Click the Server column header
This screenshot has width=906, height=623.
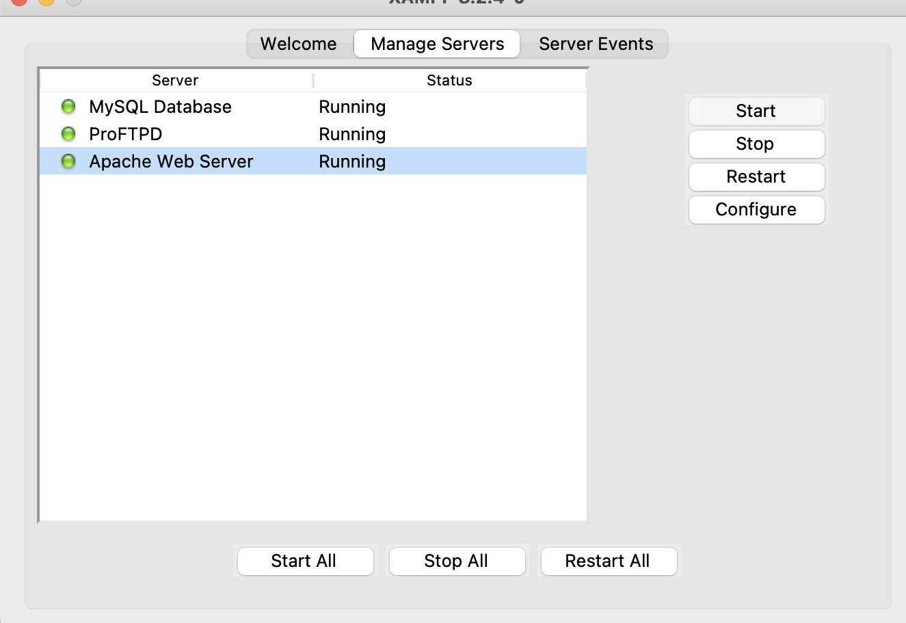coord(176,81)
